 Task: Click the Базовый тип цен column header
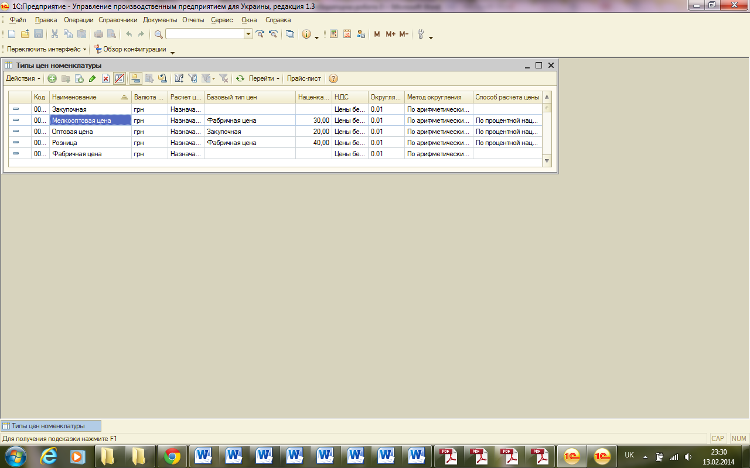(250, 97)
